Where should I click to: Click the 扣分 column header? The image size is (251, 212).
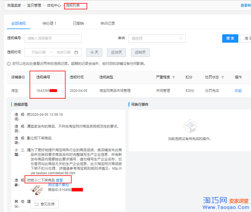(x=189, y=77)
